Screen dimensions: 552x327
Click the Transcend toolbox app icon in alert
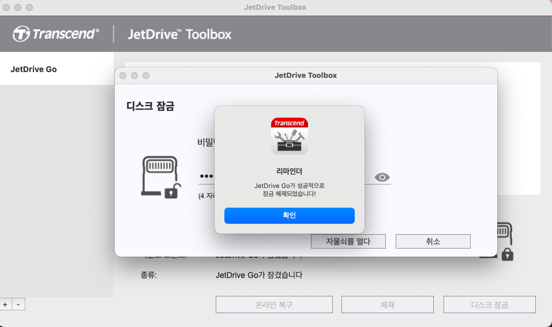coord(290,136)
